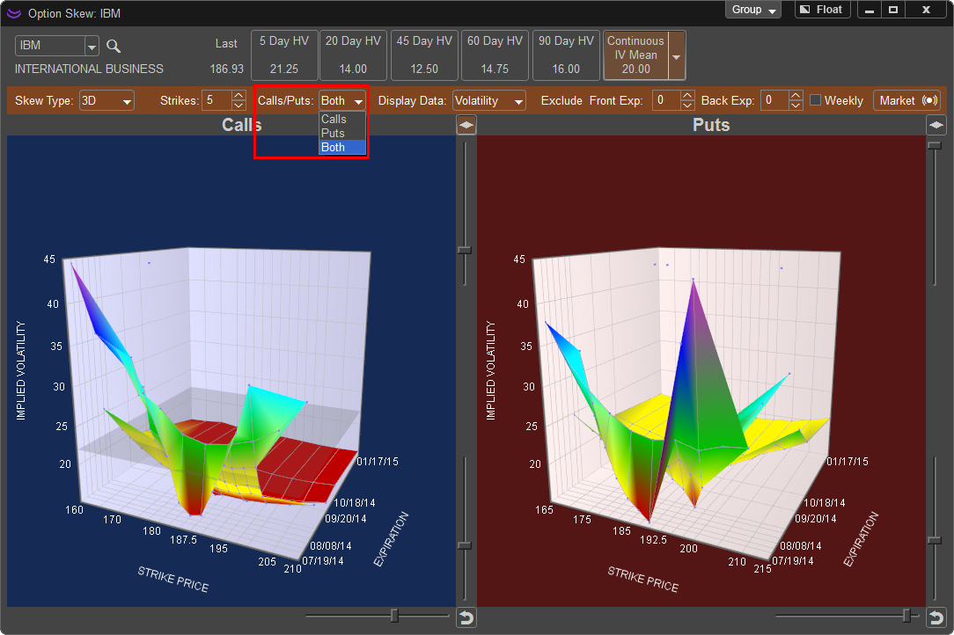Select the 90 Day HV button
Viewport: 954px width, 635px height.
[566, 55]
